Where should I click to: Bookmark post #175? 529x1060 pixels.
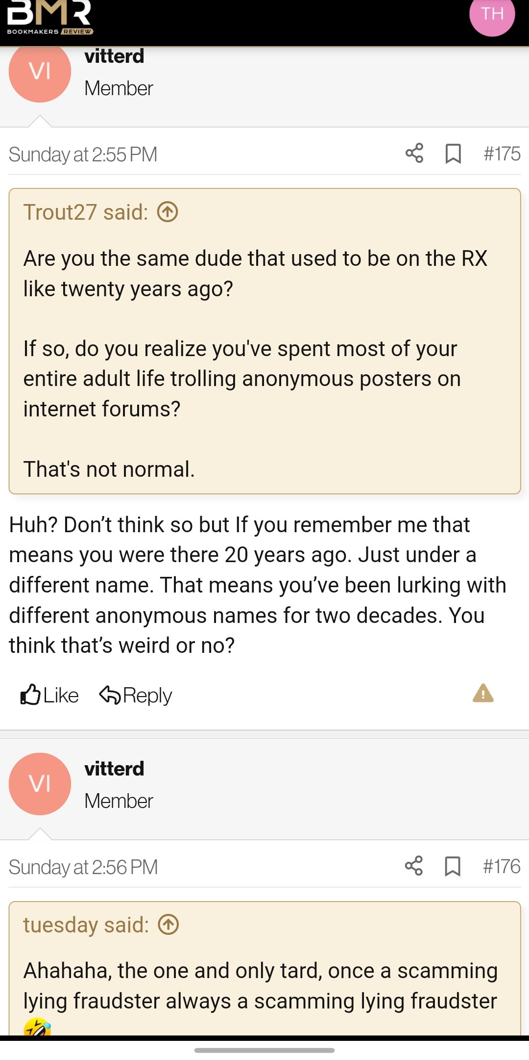pos(453,154)
